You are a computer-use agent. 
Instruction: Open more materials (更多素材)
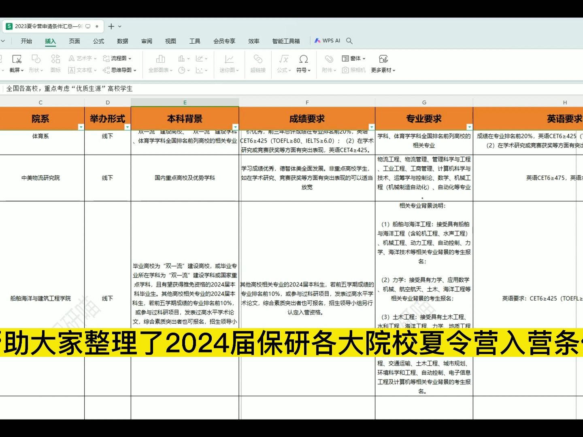383,64
